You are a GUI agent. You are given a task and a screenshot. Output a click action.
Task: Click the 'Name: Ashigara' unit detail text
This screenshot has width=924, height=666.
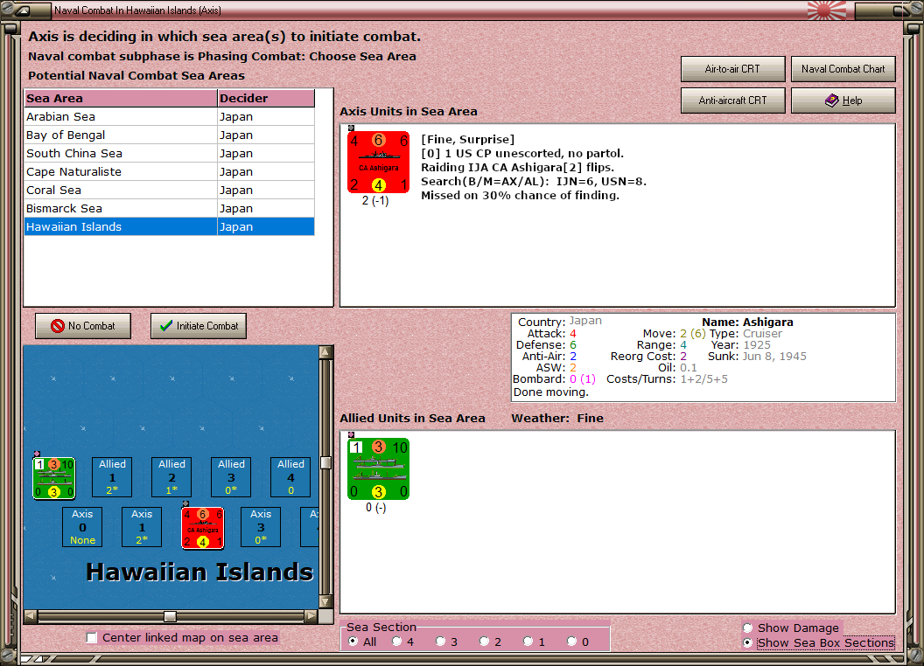click(747, 323)
